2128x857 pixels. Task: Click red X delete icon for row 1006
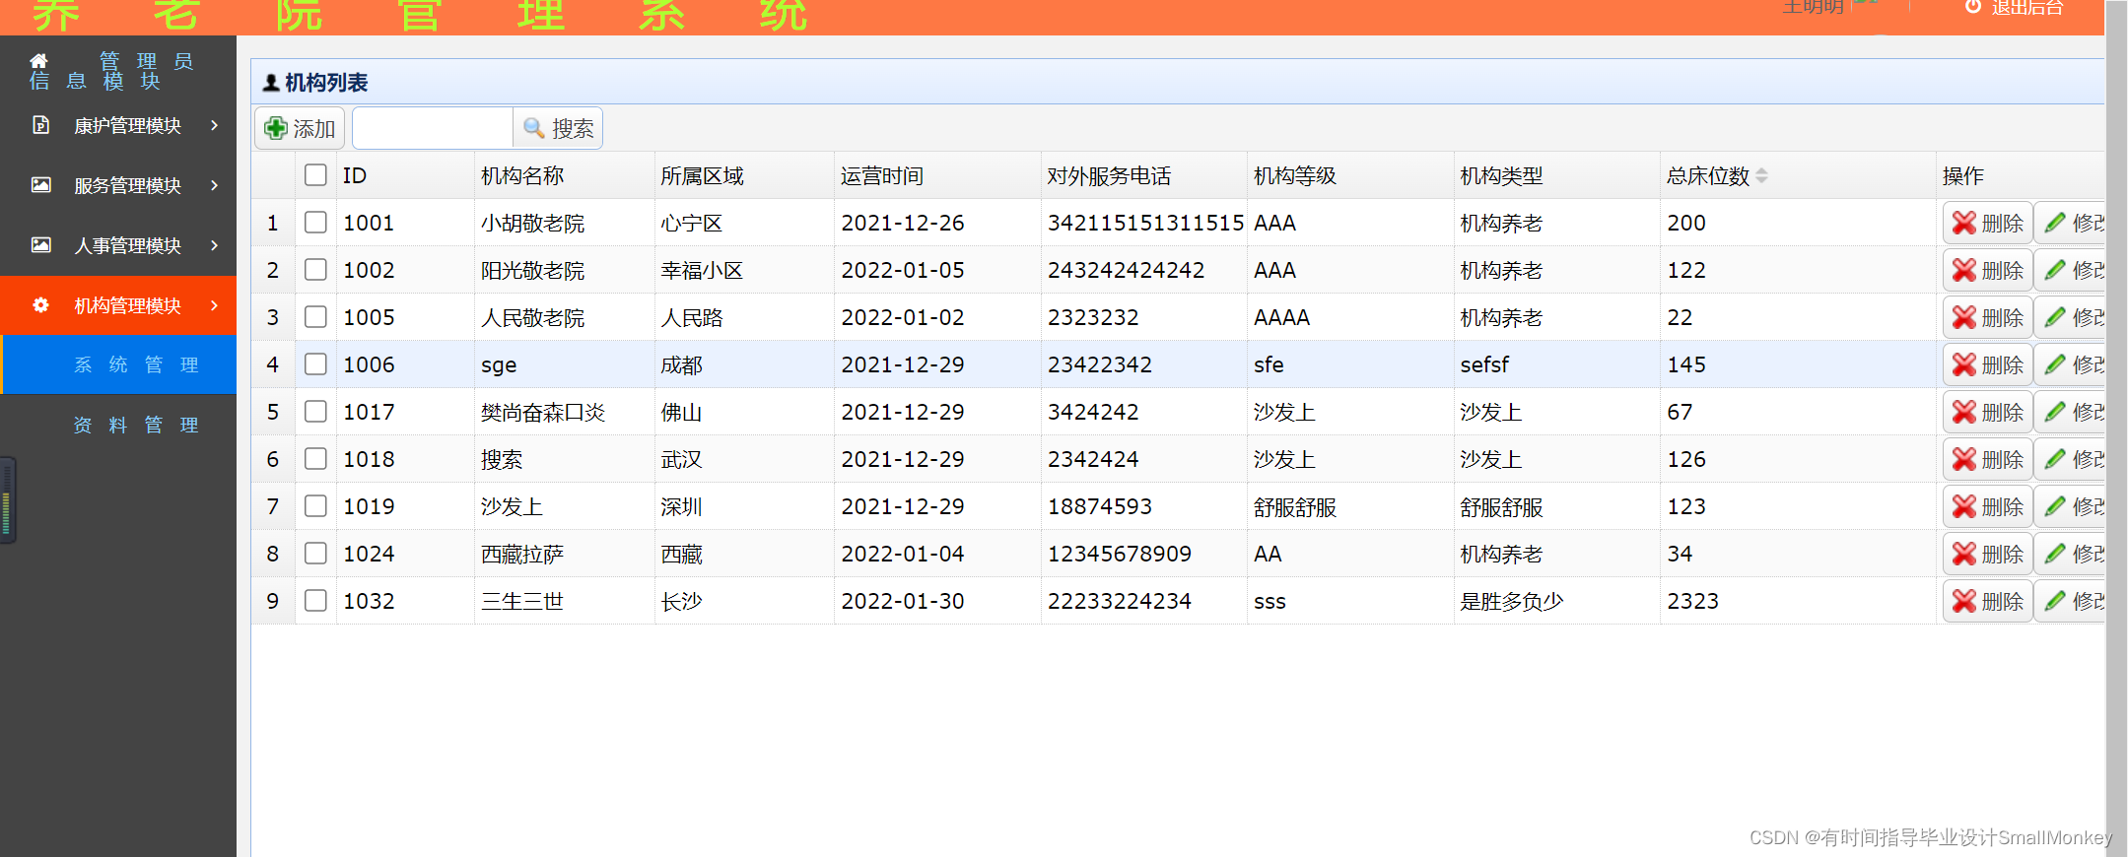(x=1964, y=364)
